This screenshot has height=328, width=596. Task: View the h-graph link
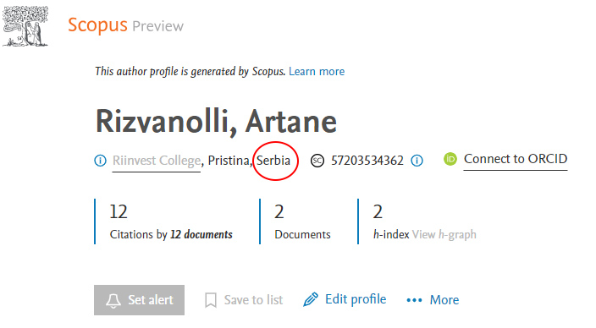[444, 235]
